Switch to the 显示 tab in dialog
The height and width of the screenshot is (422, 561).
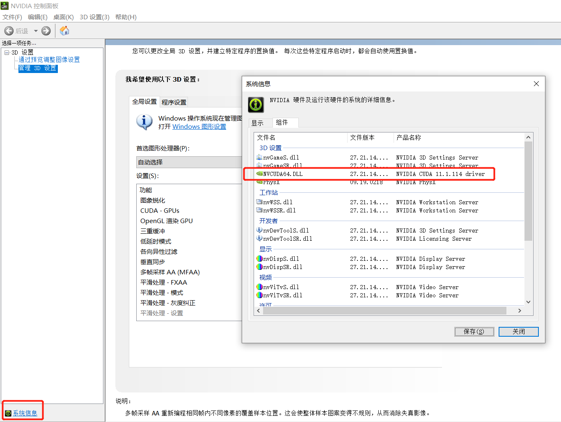coord(258,123)
